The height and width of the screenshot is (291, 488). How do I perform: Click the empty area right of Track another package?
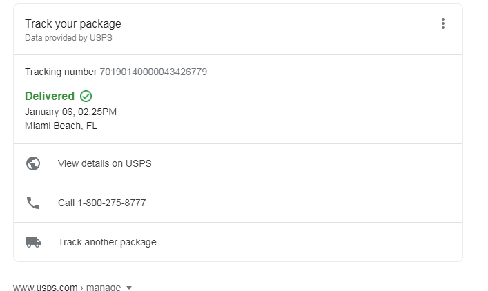pos(311,242)
